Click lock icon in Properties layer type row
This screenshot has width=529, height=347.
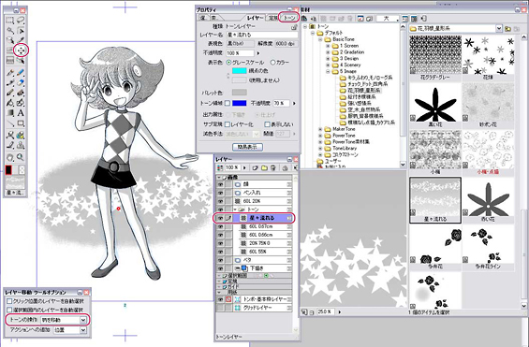click(294, 27)
